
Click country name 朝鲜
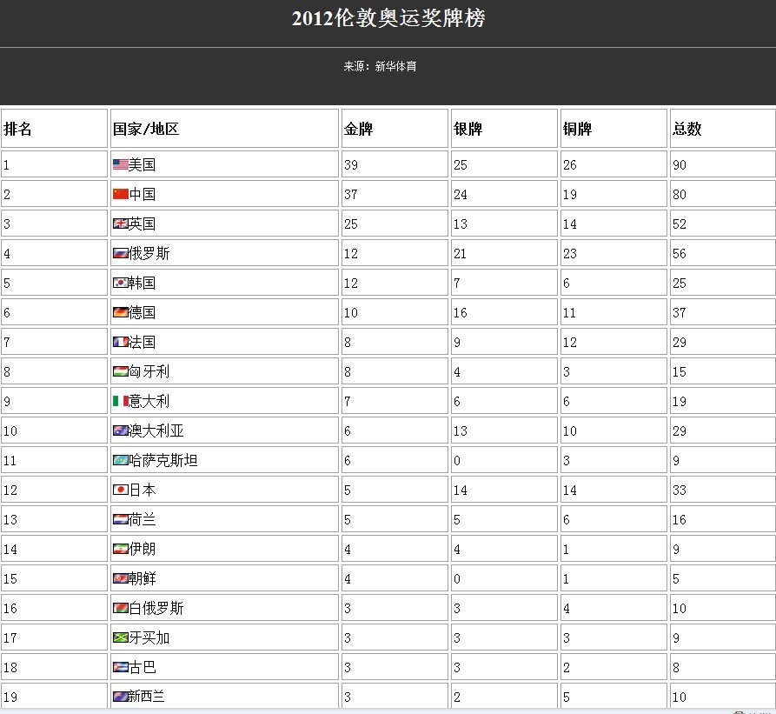(142, 578)
